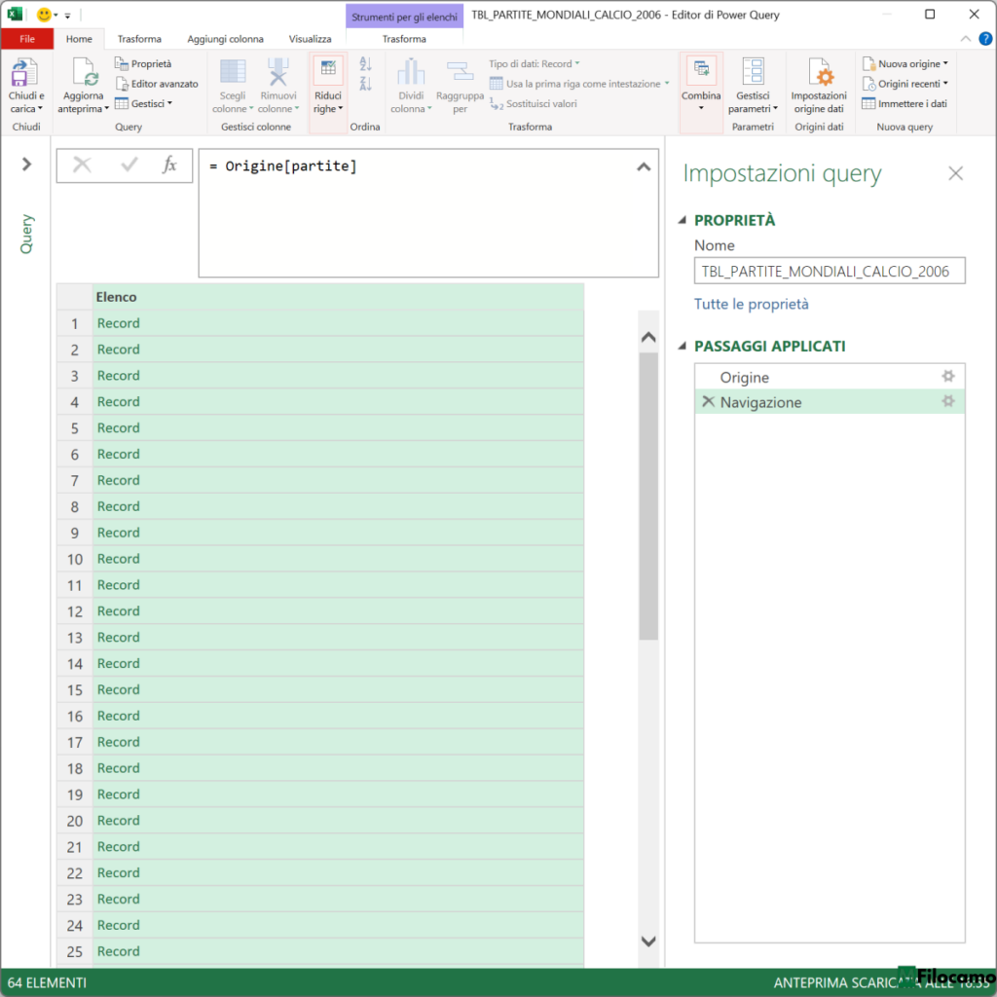Delete the Navigazione step with X
The height and width of the screenshot is (997, 997).
pos(709,401)
